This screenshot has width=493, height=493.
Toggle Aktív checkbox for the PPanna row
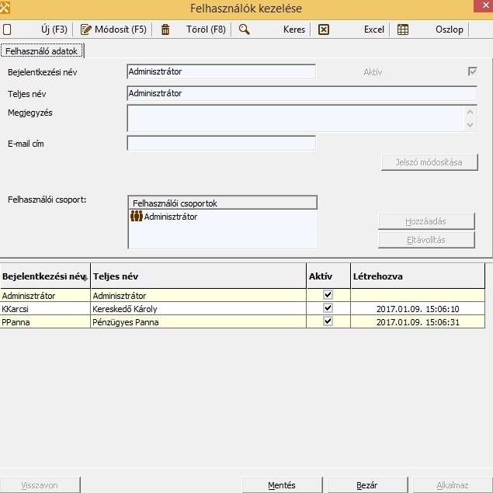coord(328,321)
